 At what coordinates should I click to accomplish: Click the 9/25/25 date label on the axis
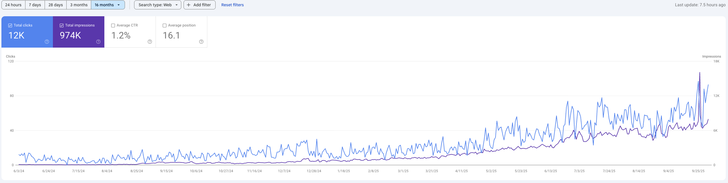(x=698, y=171)
